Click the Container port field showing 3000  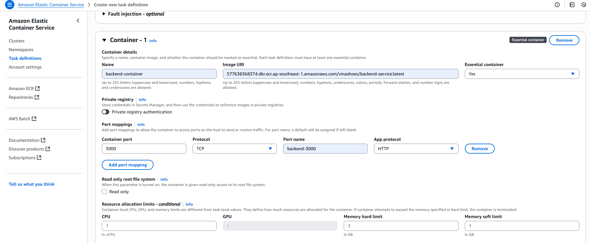click(x=144, y=149)
